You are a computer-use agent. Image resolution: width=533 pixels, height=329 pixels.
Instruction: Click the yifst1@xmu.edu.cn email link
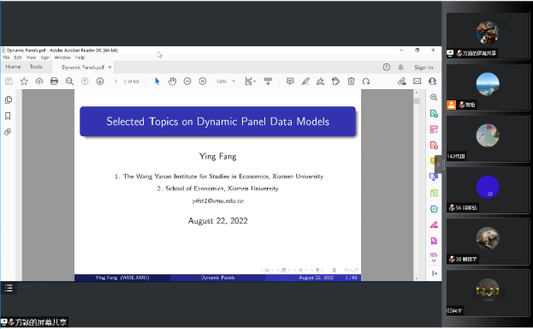pyautogui.click(x=218, y=201)
